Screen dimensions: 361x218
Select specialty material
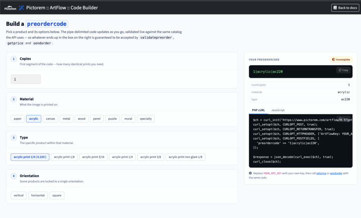coord(146,119)
